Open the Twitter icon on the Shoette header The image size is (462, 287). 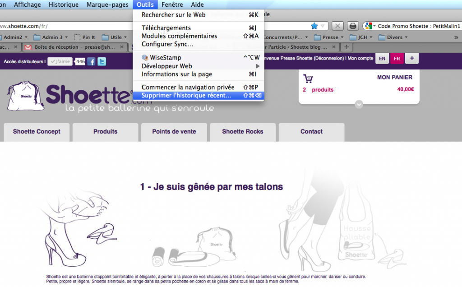(102, 61)
